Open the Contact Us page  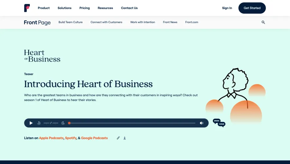[129, 8]
